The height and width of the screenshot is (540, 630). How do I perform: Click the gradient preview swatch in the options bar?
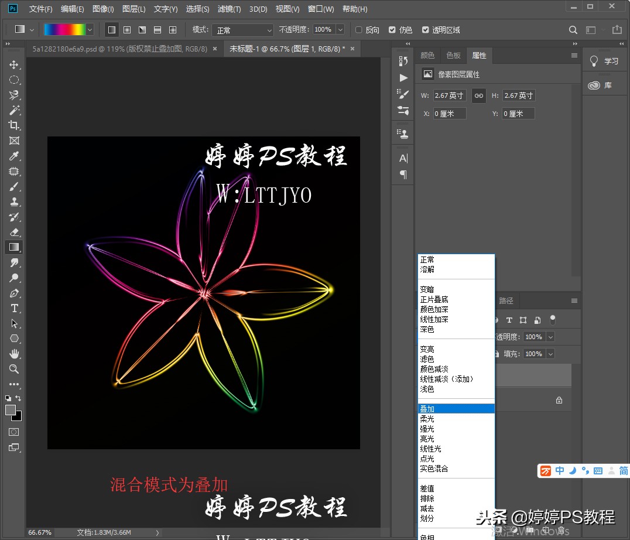66,29
